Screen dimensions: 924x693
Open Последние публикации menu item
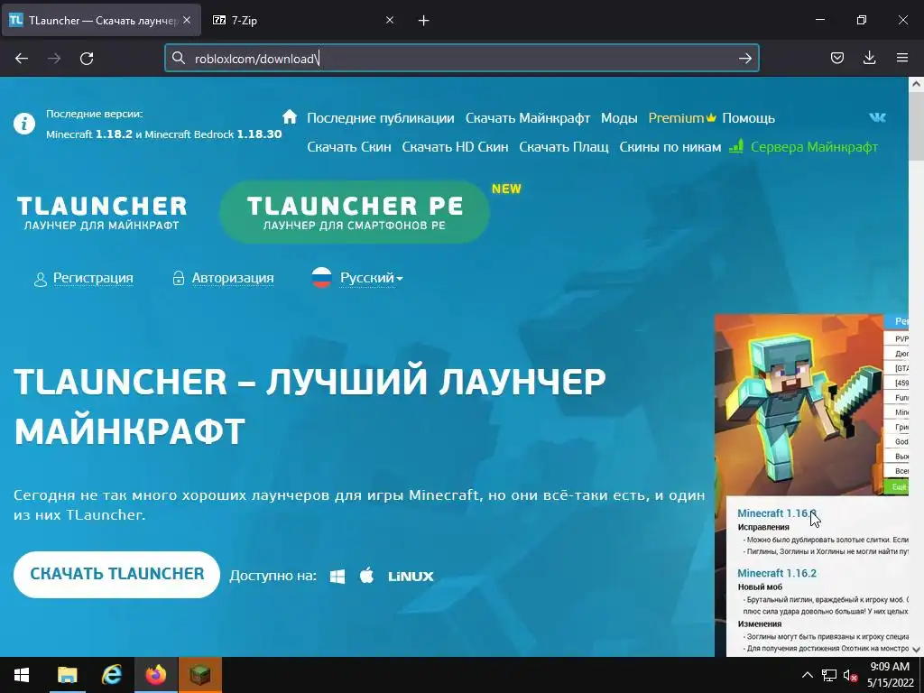coord(381,118)
